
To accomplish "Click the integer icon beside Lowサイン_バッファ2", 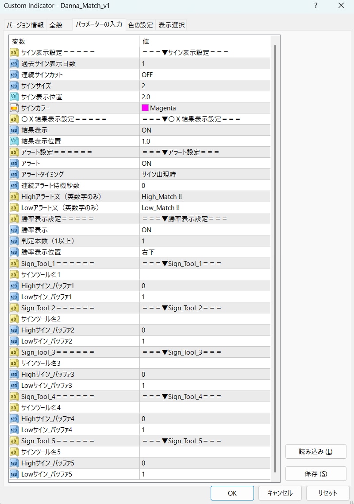I will 14,341.
